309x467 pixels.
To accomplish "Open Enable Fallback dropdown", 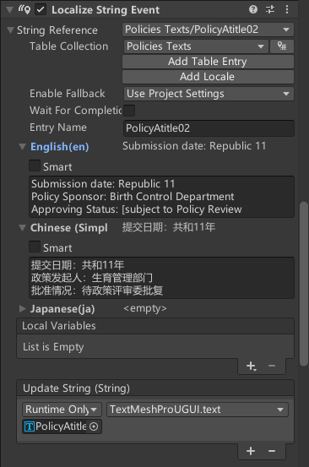I will point(209,94).
